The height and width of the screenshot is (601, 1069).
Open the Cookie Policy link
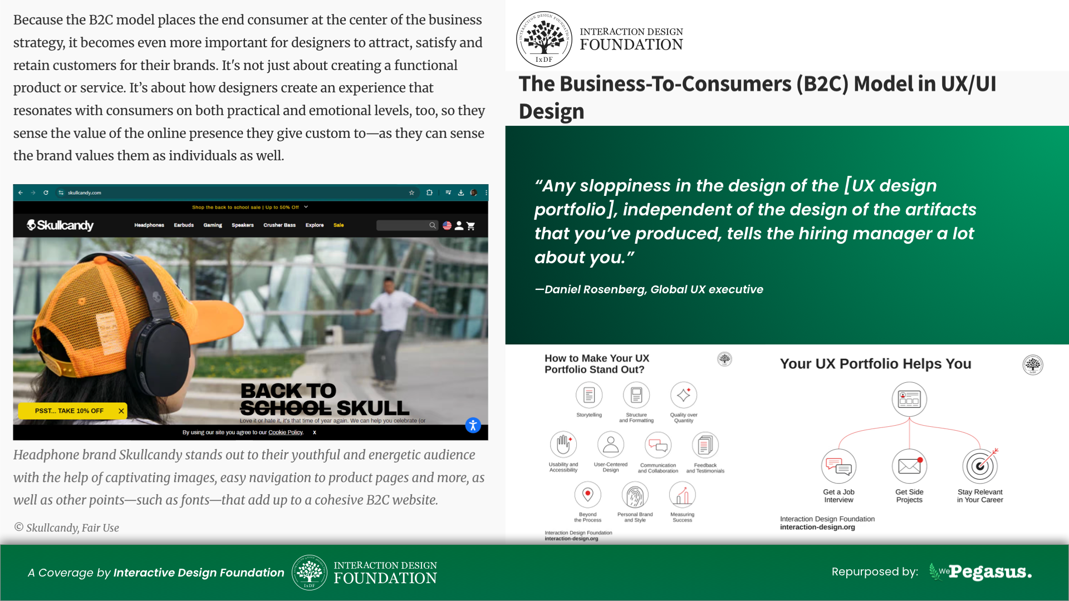pyautogui.click(x=286, y=432)
